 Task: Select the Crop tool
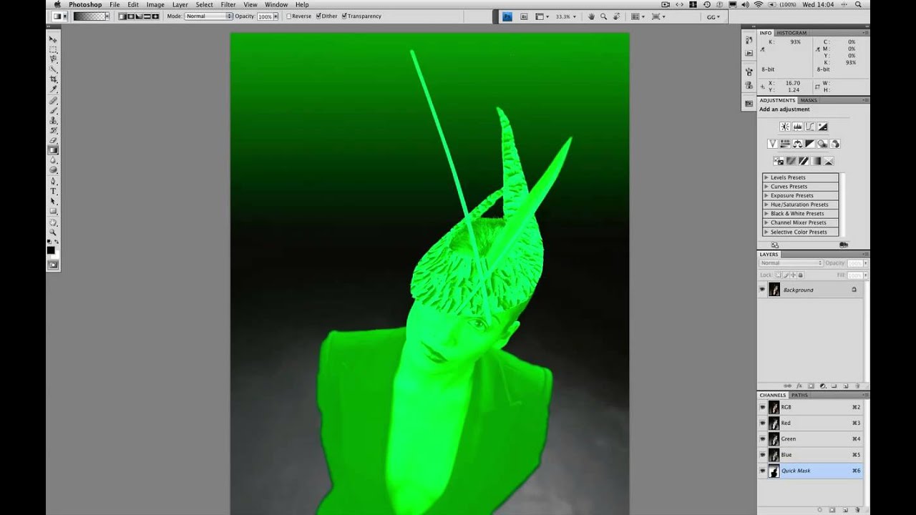[x=53, y=79]
